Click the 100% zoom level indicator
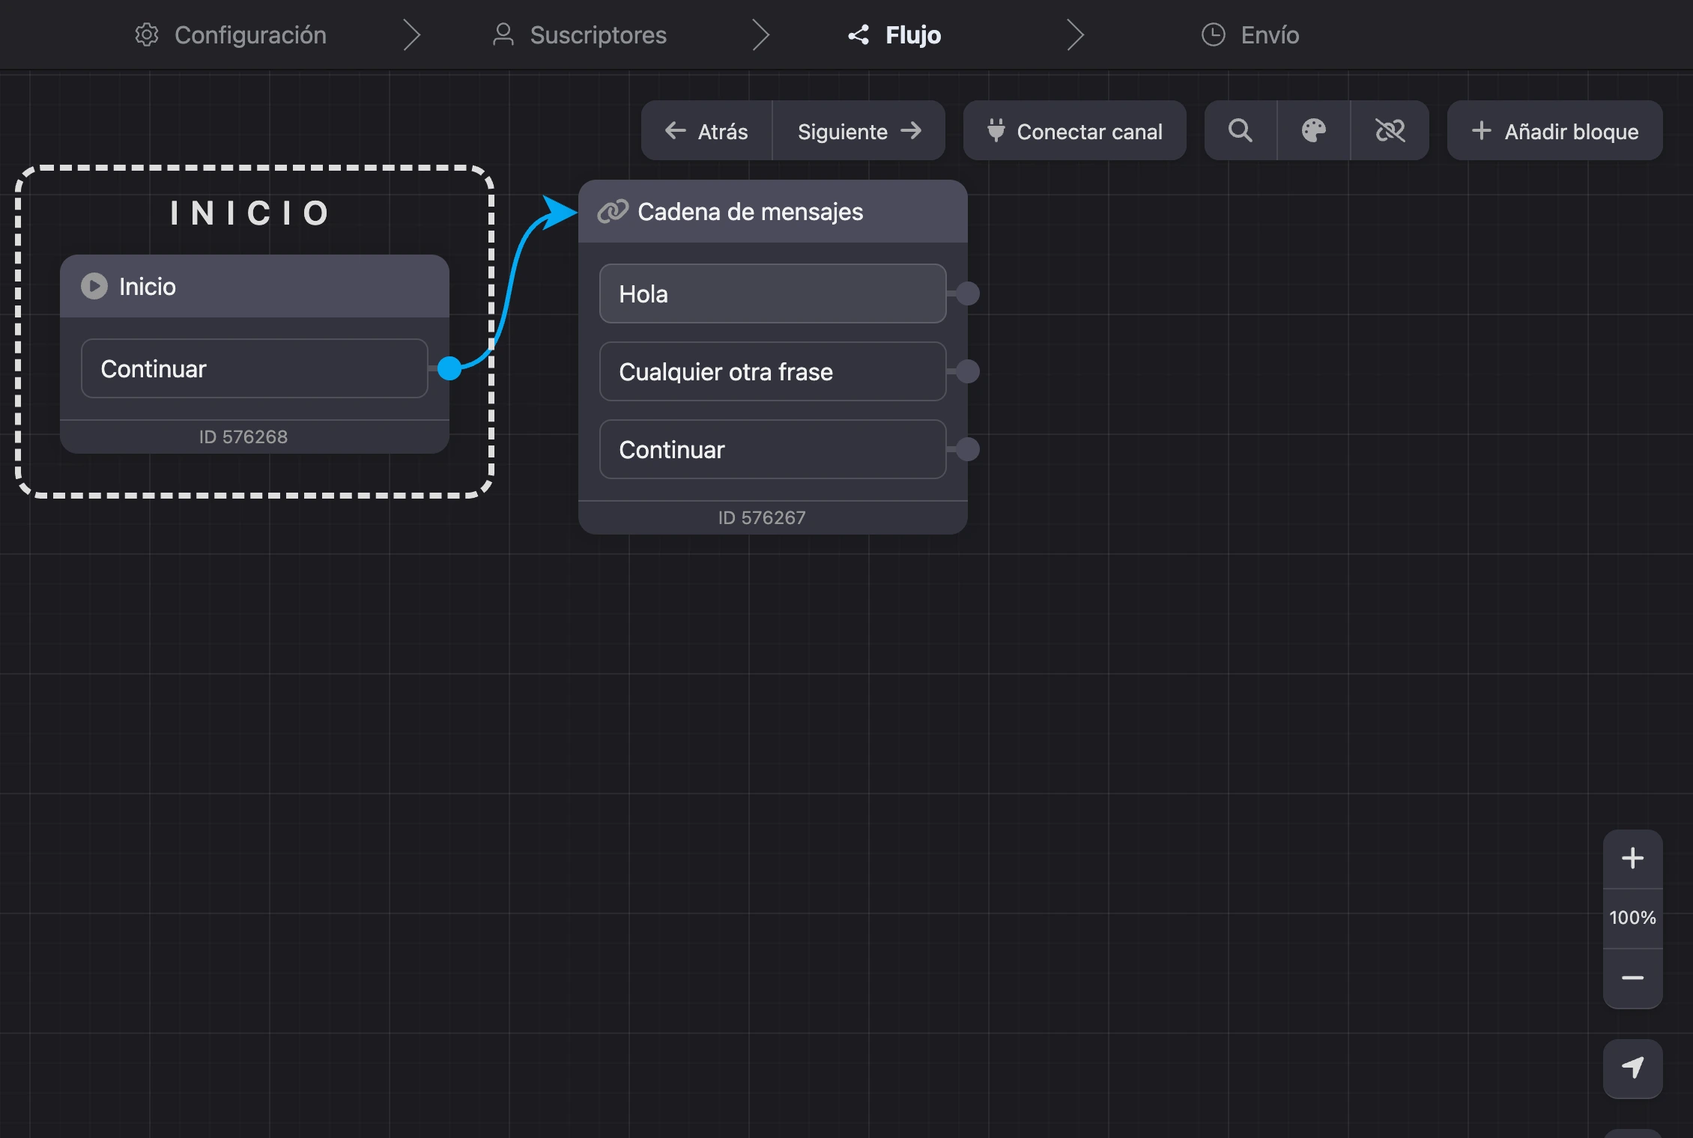This screenshot has width=1693, height=1138. point(1632,918)
